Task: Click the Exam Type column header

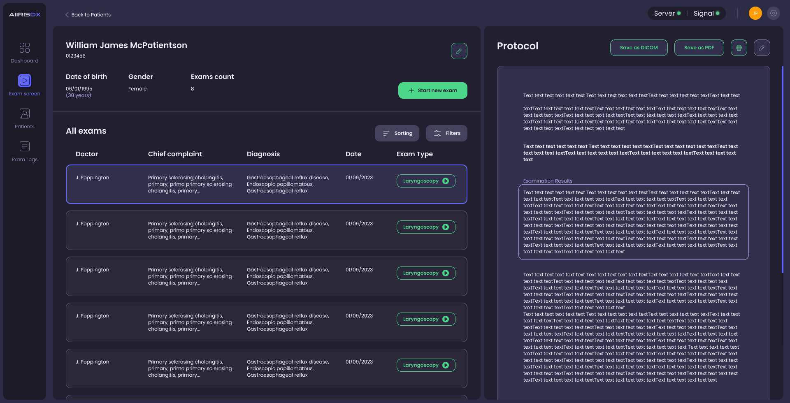Action: pos(414,154)
